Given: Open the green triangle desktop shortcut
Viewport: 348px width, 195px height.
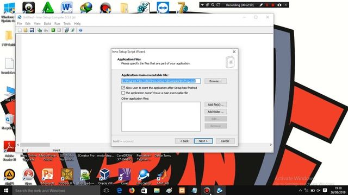Looking at the screenshot, I should [48, 8].
